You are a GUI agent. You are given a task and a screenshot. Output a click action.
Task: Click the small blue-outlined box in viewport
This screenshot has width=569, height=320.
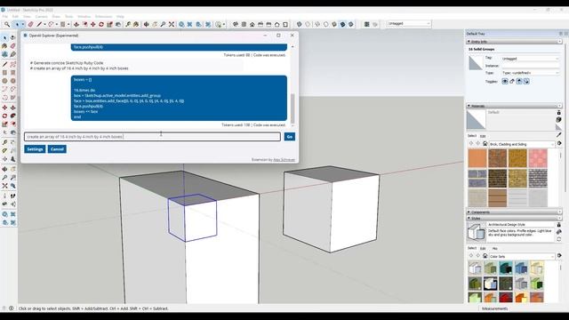pos(192,218)
